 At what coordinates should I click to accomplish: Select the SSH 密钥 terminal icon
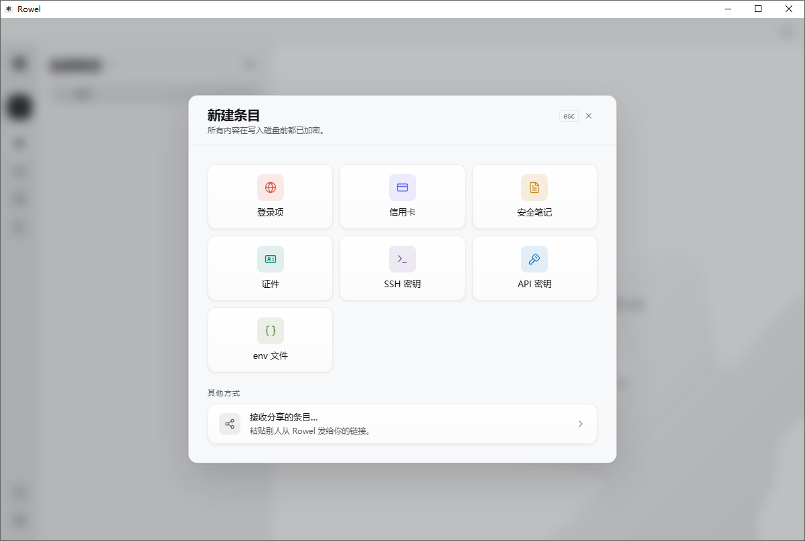402,259
